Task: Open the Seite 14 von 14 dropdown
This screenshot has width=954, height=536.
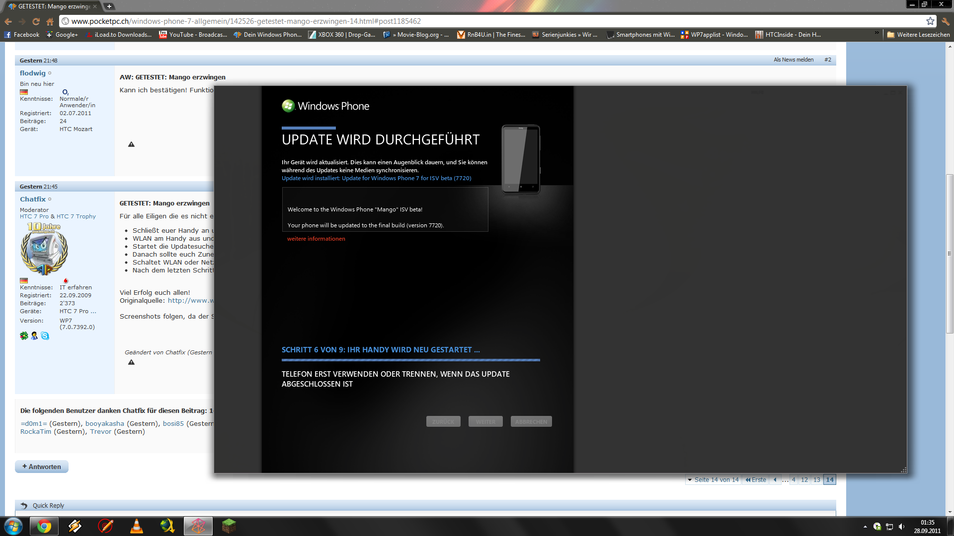Action: click(713, 480)
